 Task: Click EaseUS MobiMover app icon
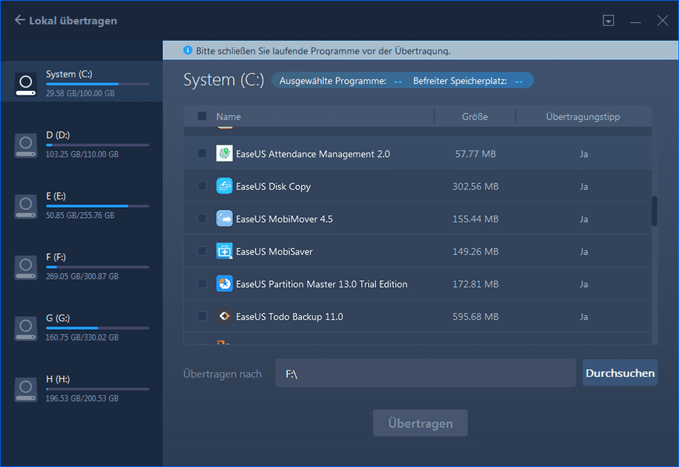click(224, 218)
